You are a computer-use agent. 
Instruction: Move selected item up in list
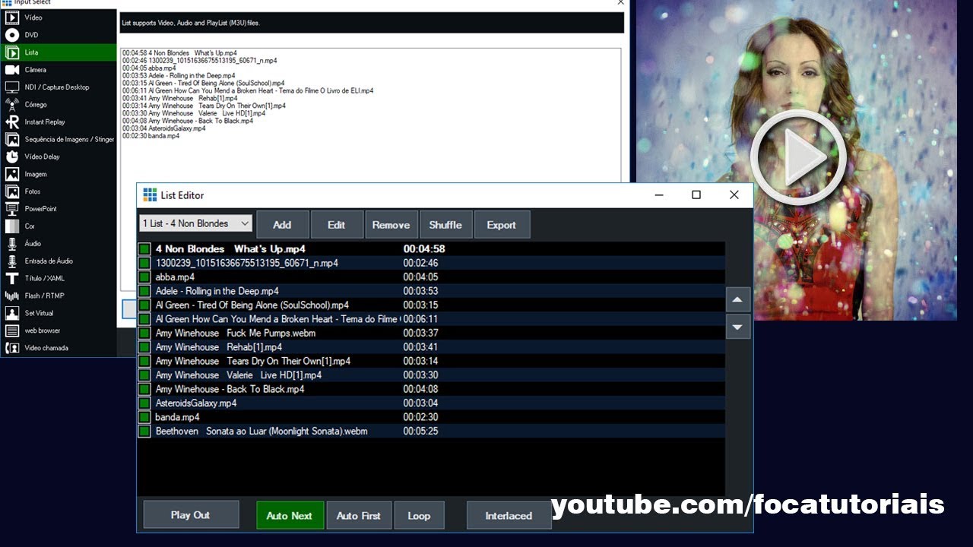point(737,300)
